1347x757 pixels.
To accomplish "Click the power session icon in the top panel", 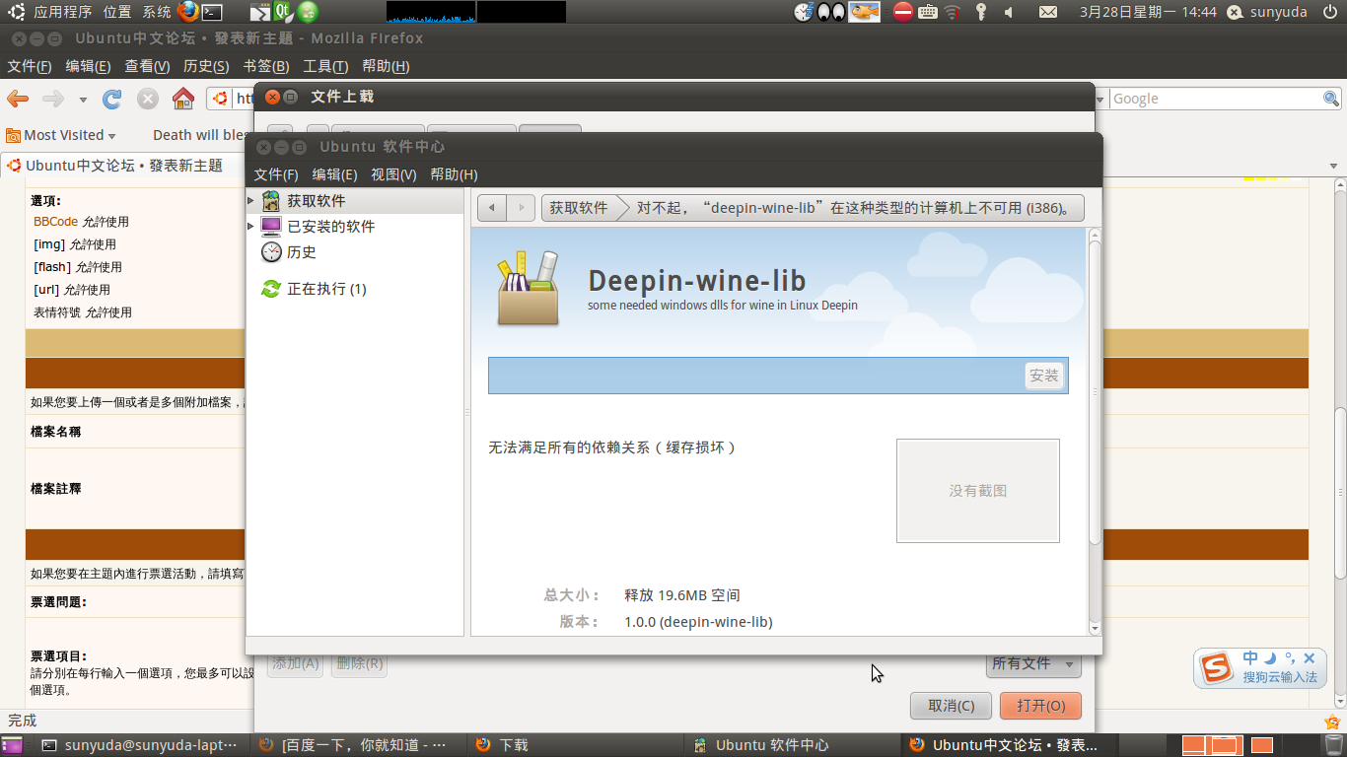I will [x=1329, y=12].
